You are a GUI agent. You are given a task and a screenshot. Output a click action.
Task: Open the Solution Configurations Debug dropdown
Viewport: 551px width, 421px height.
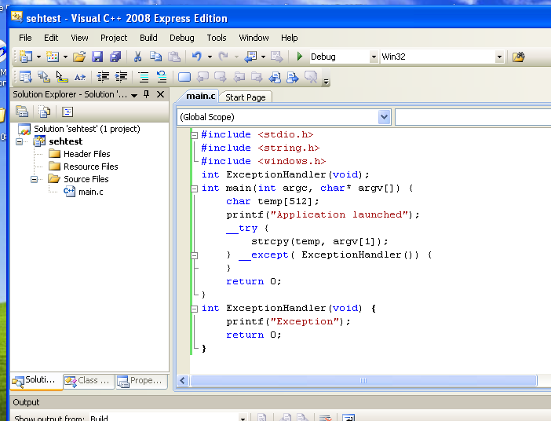point(374,57)
